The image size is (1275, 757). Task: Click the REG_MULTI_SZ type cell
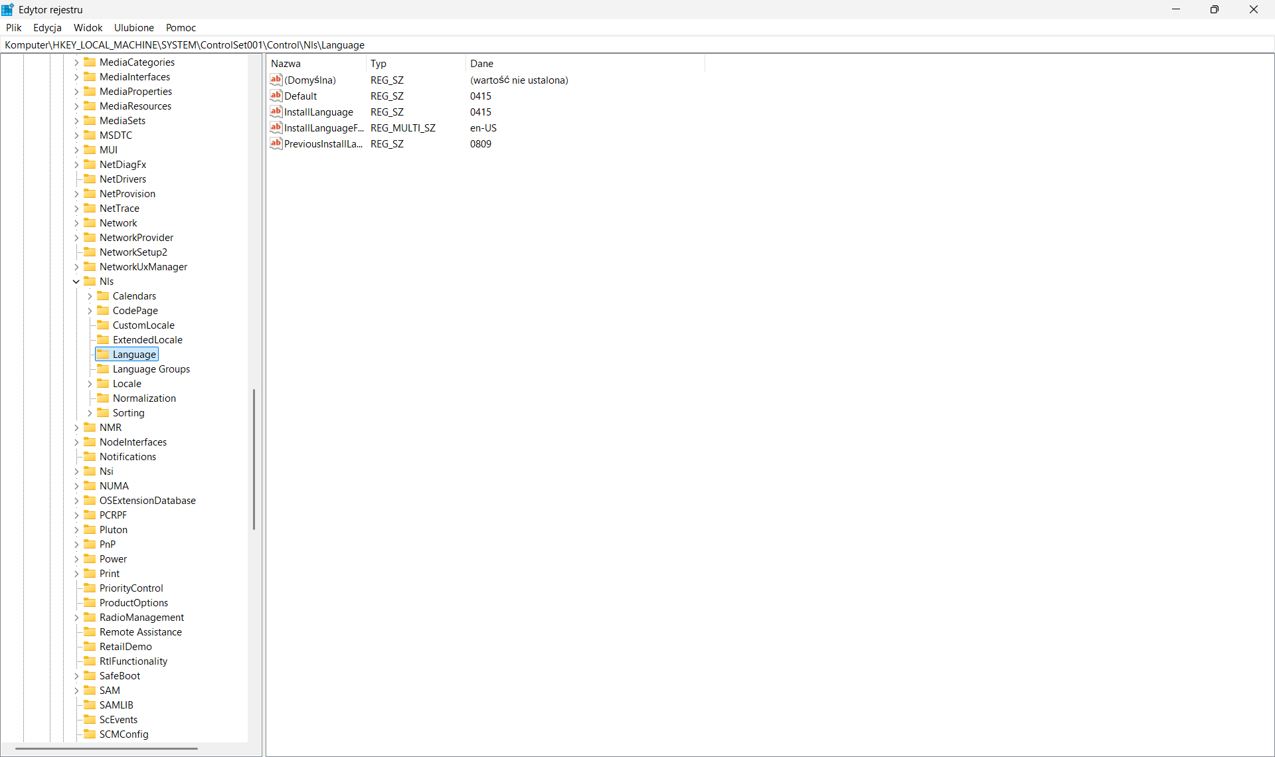pyautogui.click(x=403, y=127)
